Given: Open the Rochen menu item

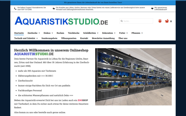Looking at the screenshot, I should point(60,33).
